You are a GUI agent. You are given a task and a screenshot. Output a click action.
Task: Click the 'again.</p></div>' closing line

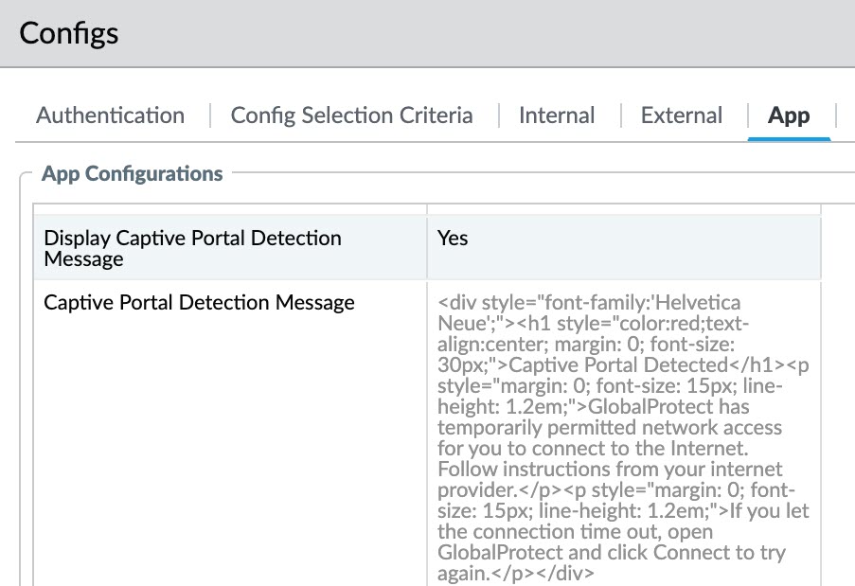516,574
